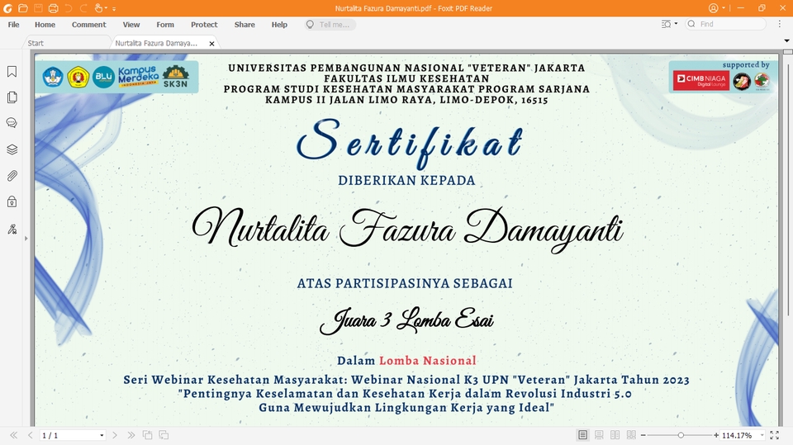
Task: Print the document using printer icon
Action: [53, 8]
